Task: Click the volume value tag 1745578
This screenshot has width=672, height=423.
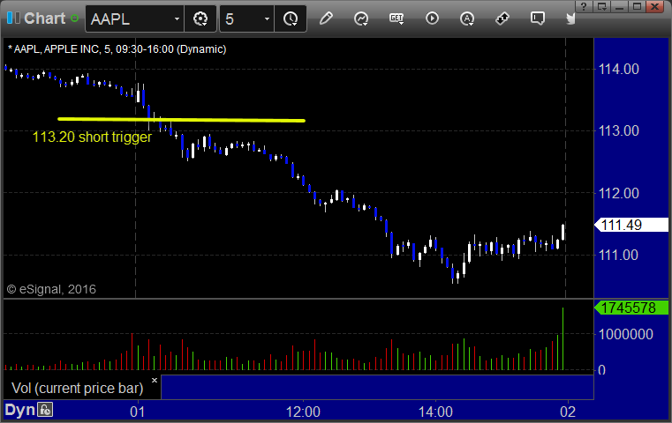Action: [x=631, y=308]
